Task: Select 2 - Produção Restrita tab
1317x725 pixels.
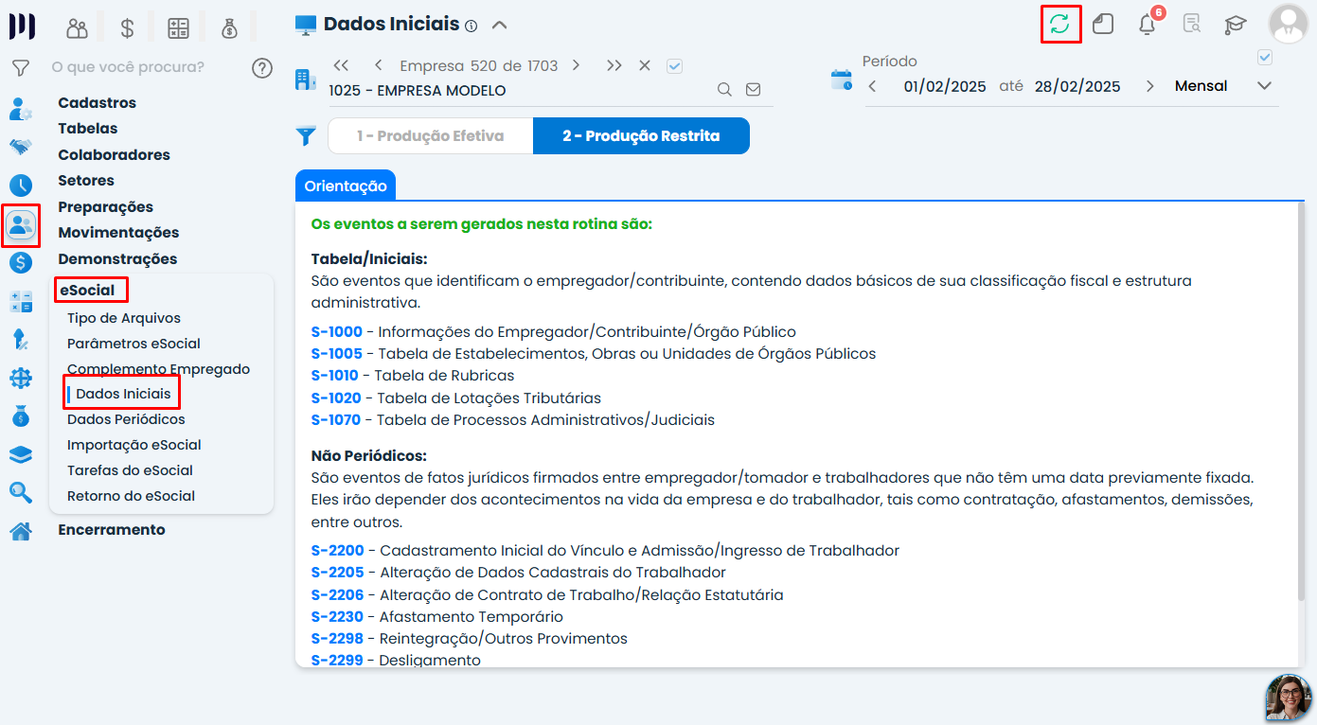Action: [x=641, y=135]
